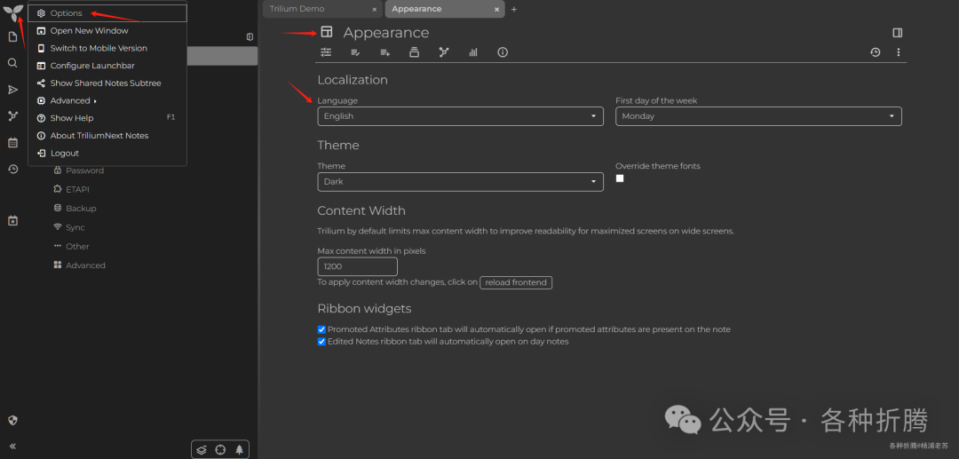959x459 pixels.
Task: Click the Content Width section heading
Action: (361, 211)
